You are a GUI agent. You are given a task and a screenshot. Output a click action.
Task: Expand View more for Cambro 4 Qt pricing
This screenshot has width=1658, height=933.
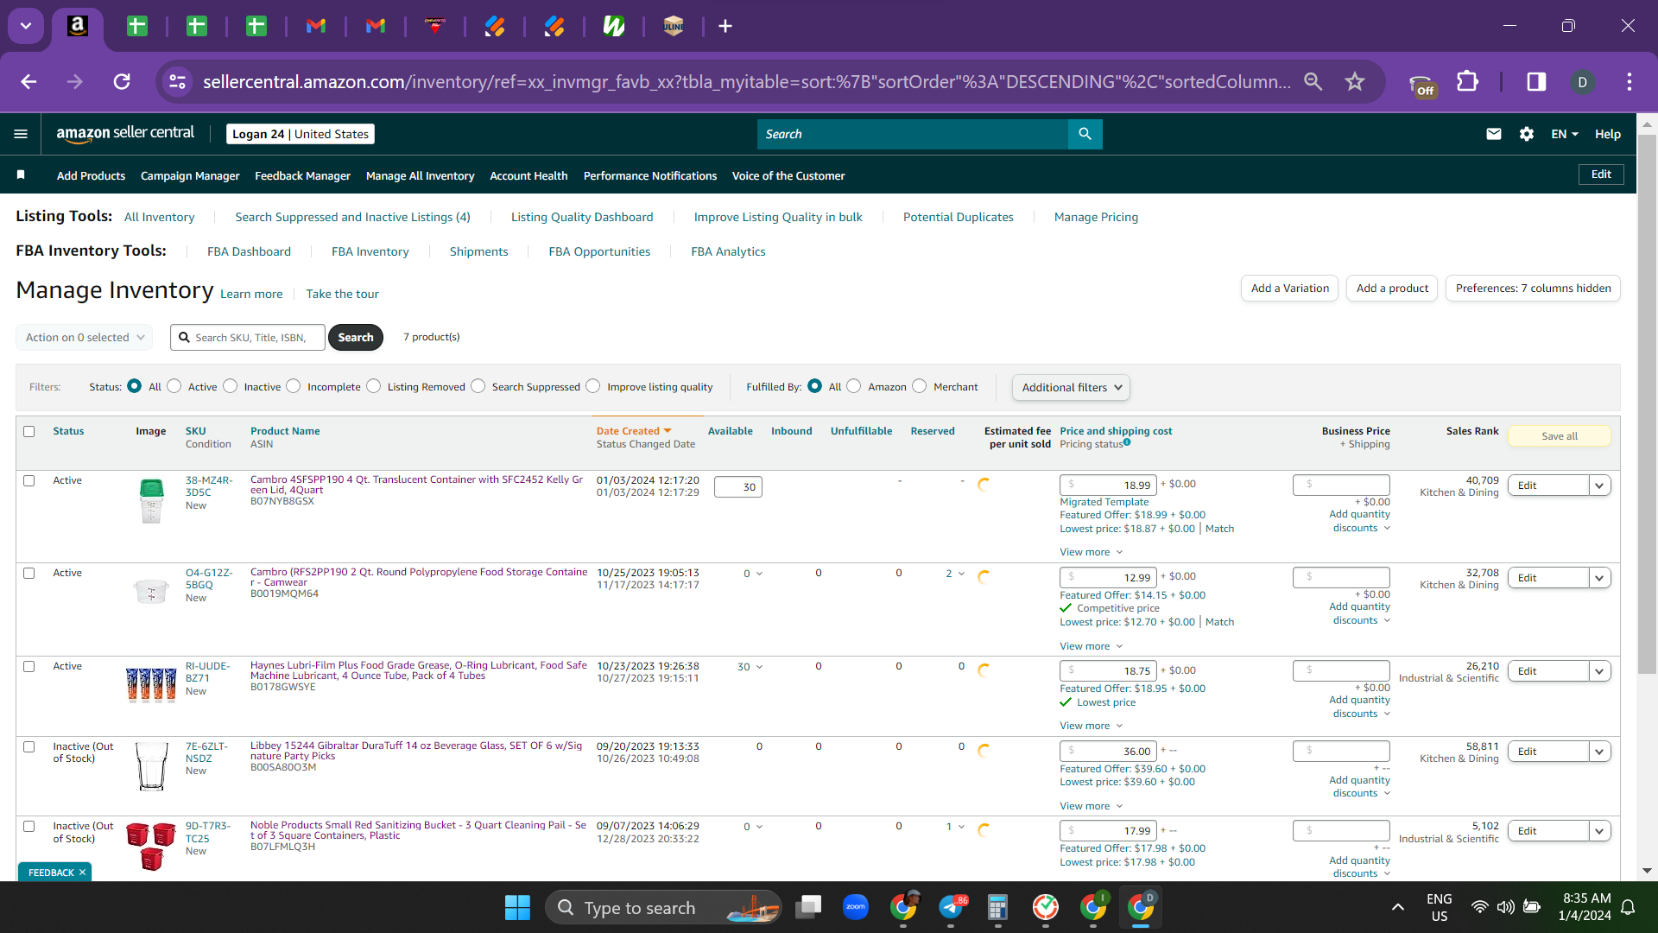[1092, 552]
